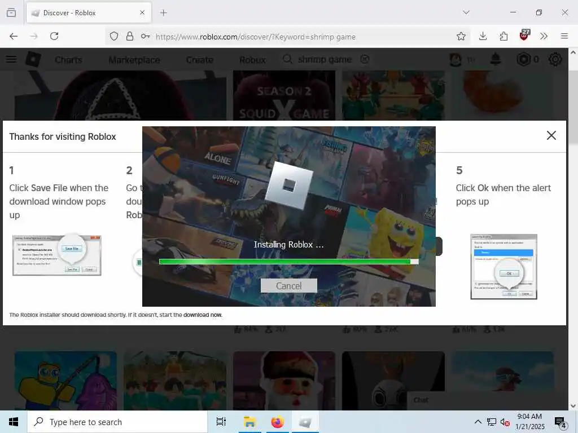Clear the Roblox search text
This screenshot has width=578, height=433.
[x=365, y=59]
